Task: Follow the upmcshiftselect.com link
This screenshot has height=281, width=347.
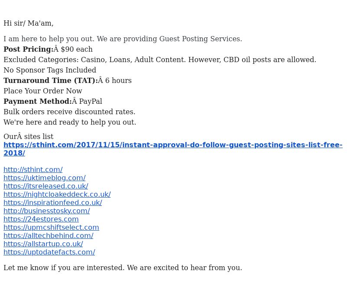Action: 51,228
